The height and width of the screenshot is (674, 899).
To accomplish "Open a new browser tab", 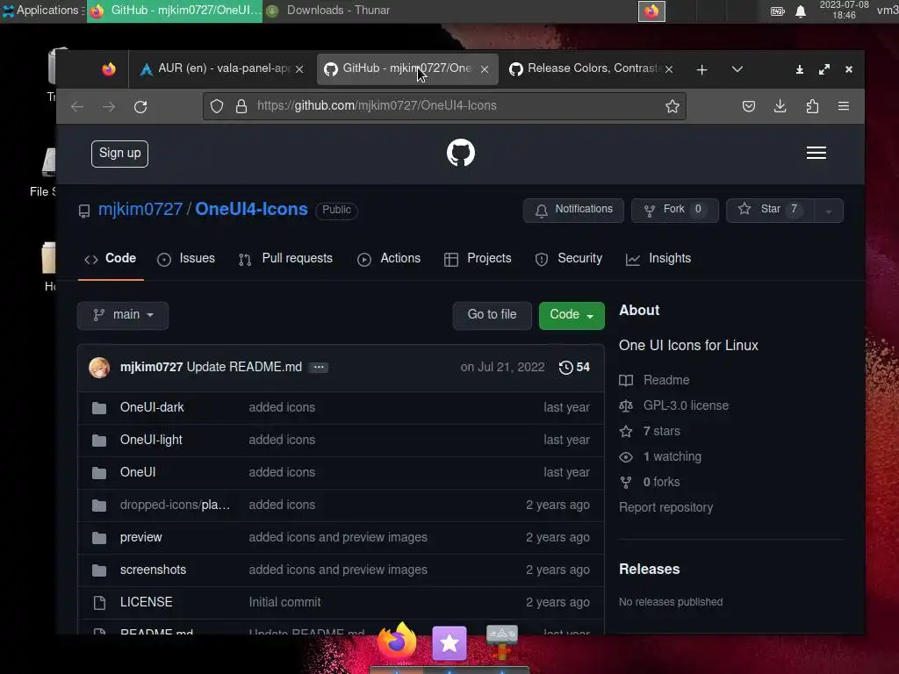I will point(701,69).
